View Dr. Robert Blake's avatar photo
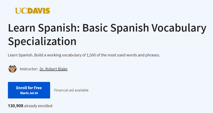This screenshot has height=113, width=213. pos(13,69)
